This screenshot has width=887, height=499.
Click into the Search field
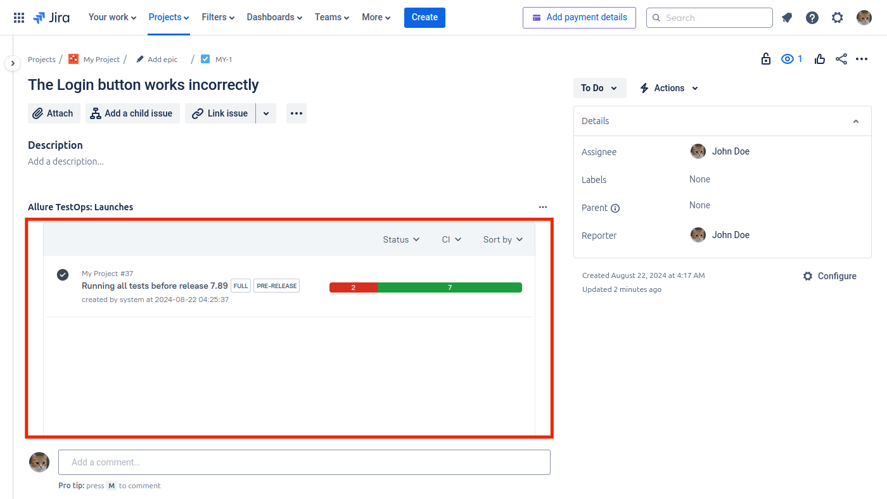tap(710, 18)
